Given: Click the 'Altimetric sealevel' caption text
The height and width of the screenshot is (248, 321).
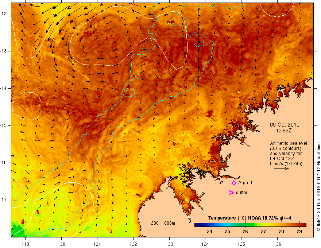Looking at the screenshot, I should point(289,143).
